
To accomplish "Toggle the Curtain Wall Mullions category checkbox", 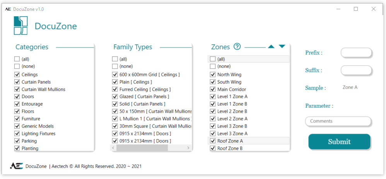I will click(17, 89).
